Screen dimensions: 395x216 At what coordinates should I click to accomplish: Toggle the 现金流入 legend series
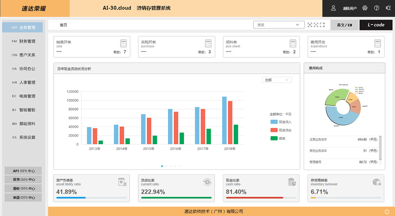(281, 122)
